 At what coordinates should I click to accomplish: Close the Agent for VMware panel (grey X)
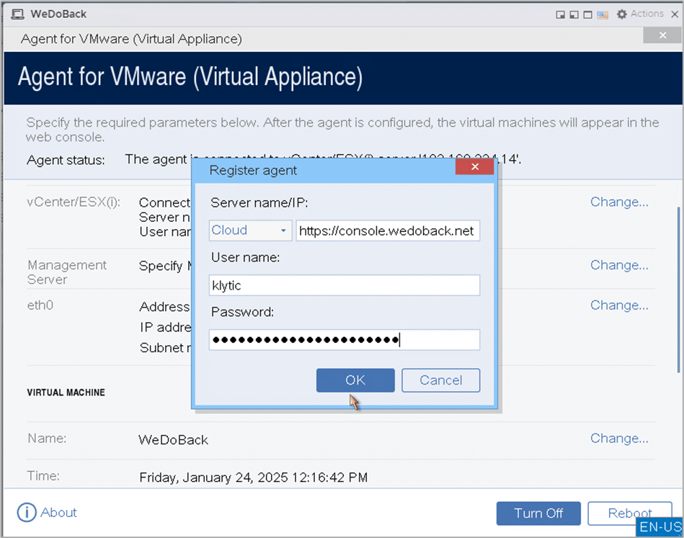pyautogui.click(x=662, y=35)
